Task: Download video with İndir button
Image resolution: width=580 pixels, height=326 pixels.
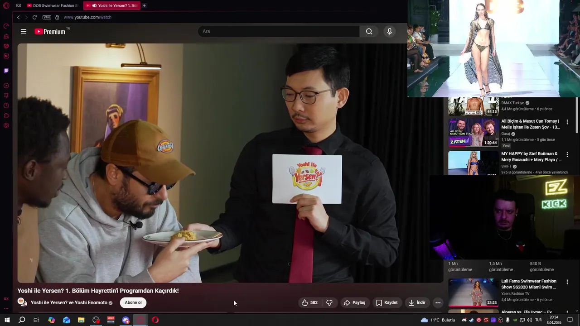Action: tap(417, 302)
